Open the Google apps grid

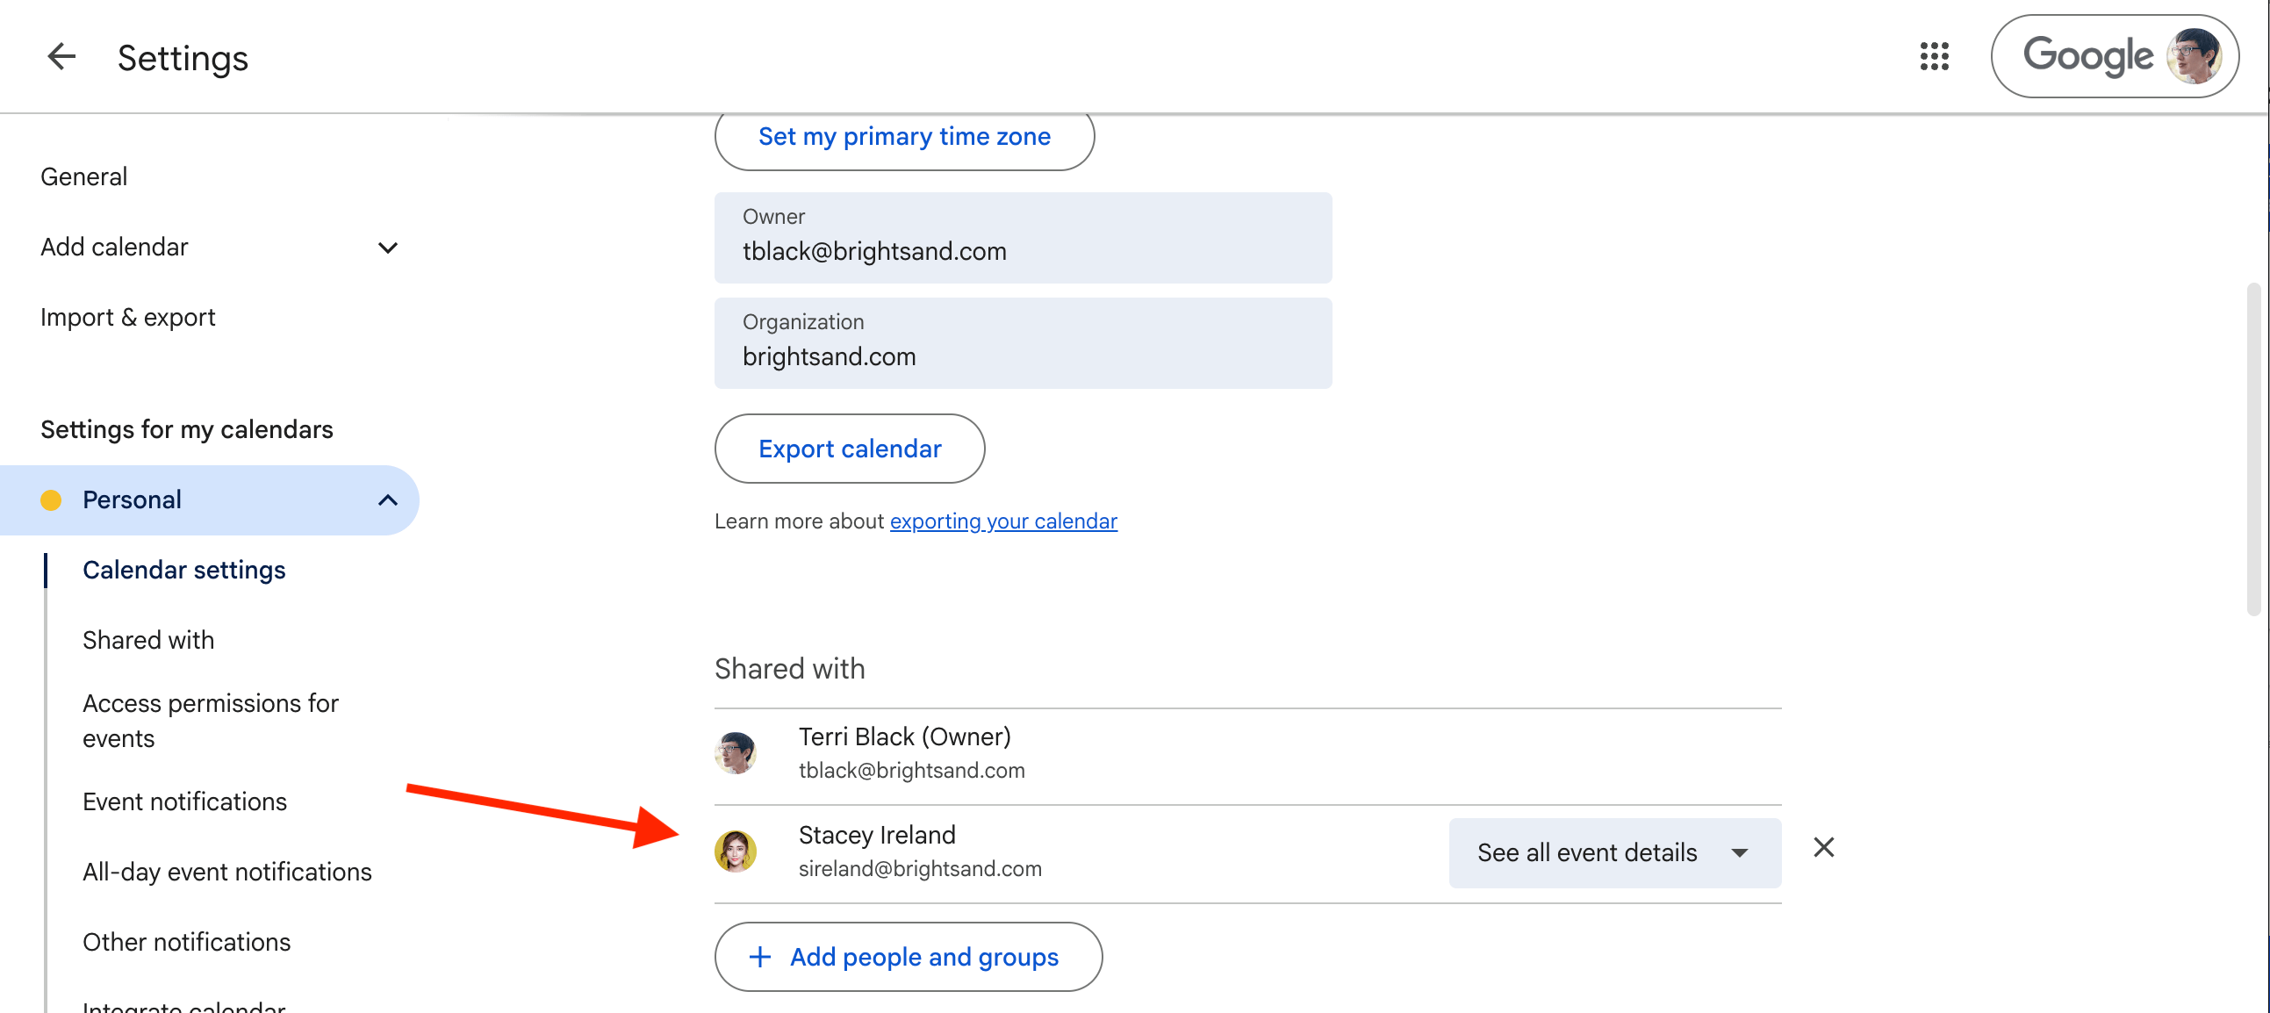(1934, 57)
